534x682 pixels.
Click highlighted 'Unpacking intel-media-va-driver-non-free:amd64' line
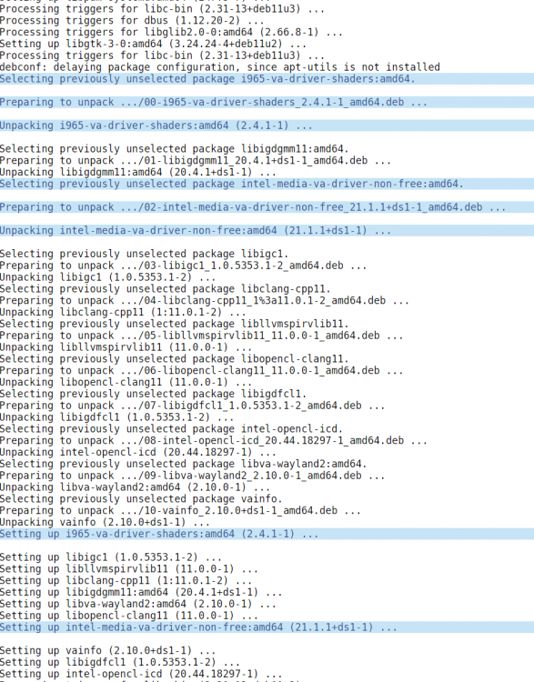(267, 231)
